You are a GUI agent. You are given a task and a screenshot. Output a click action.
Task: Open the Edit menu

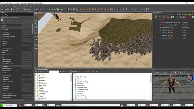tap(6, 6)
